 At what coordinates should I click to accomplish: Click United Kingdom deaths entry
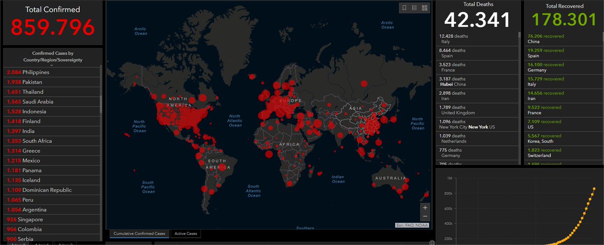[477, 110]
